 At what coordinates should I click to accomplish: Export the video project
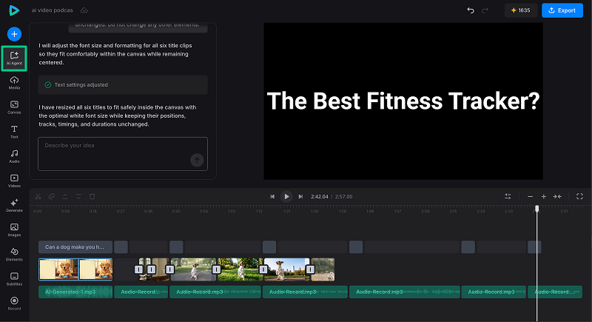(562, 10)
